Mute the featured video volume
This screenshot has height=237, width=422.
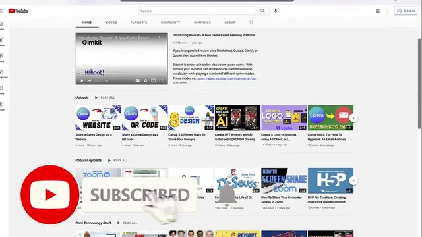pyautogui.click(x=90, y=80)
